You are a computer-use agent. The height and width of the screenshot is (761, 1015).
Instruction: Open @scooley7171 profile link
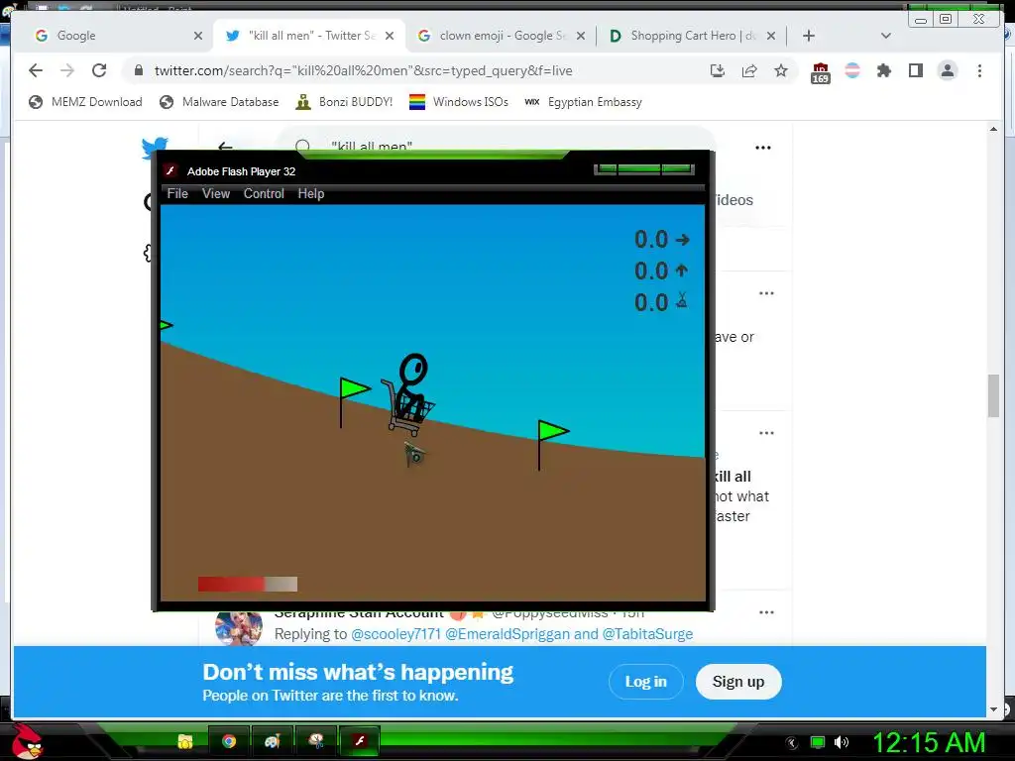pyautogui.click(x=395, y=634)
